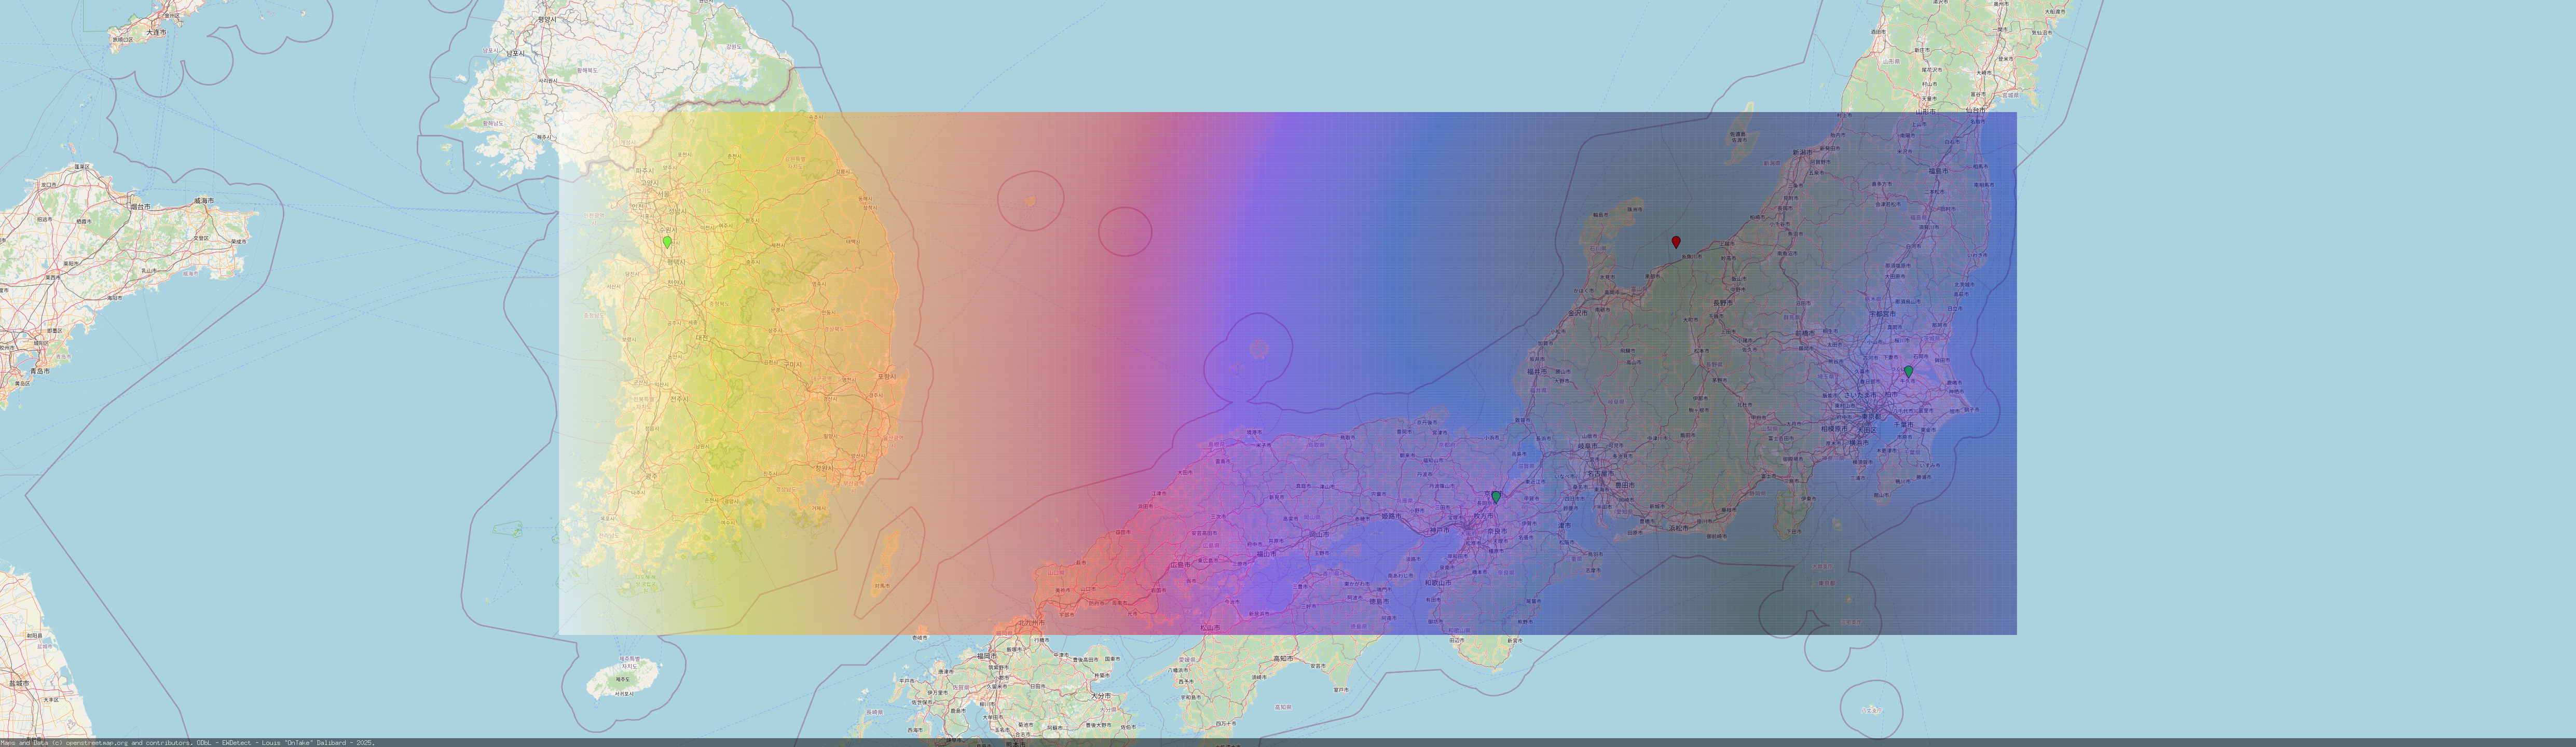The height and width of the screenshot is (747, 2576).
Task: Click the 大連市 label at top left
Action: [x=156, y=32]
